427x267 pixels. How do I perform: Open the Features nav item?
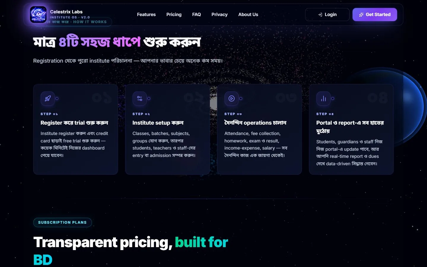tap(146, 15)
